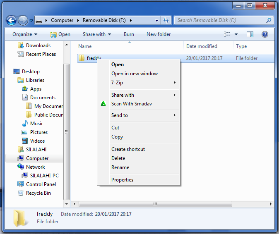279x234 pixels.
Task: Click horizontal scrollbar left arrow
Action: pos(75,204)
